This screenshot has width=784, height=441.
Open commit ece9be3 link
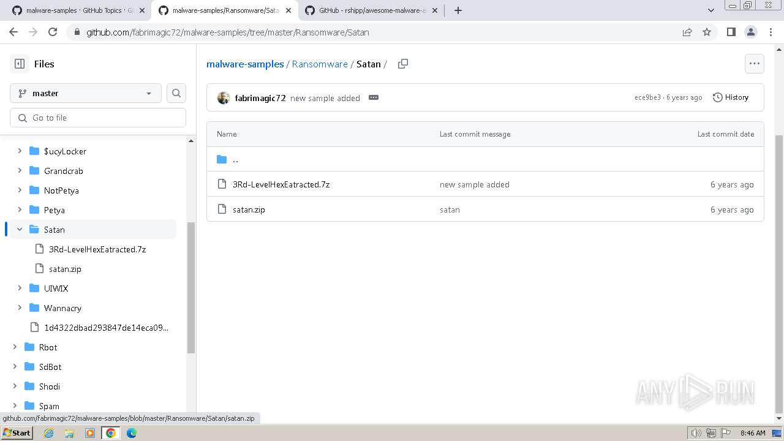tap(647, 98)
